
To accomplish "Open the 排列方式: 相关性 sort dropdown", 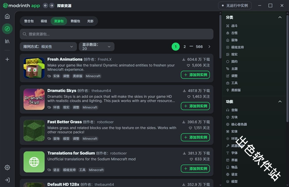I will pyautogui.click(x=48, y=47).
